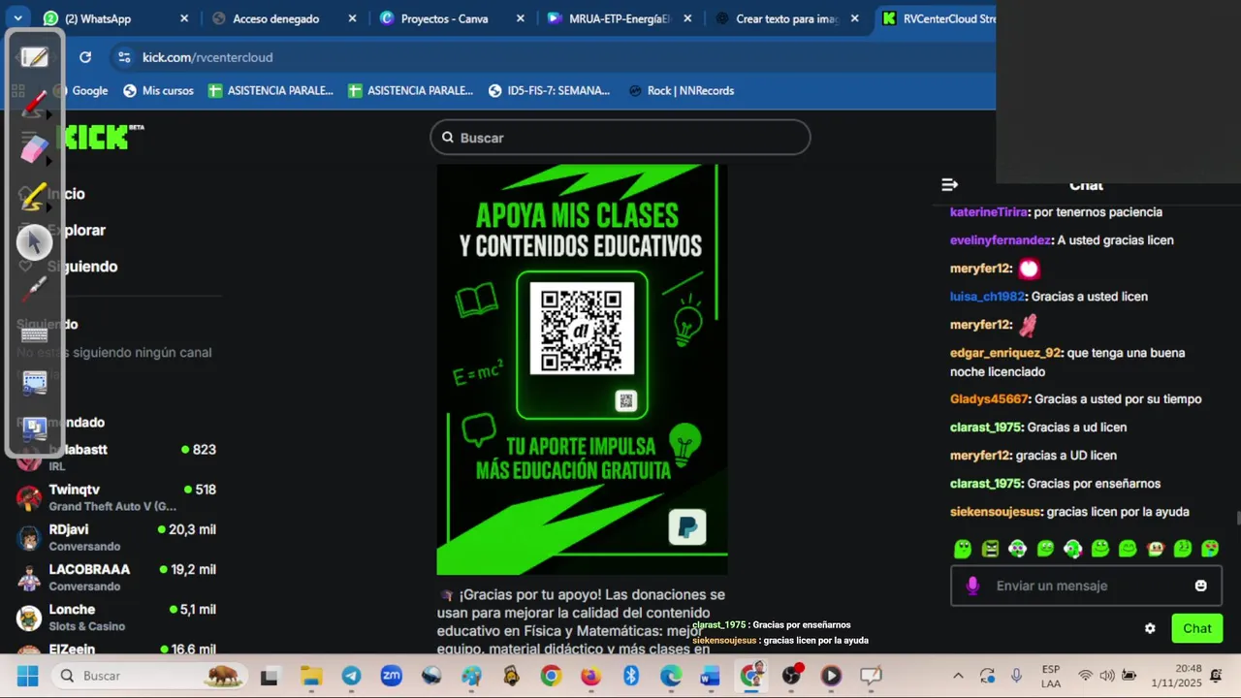Viewport: 1241px width, 698px height.
Task: Open the ESP LAA language indicator
Action: click(x=1051, y=676)
